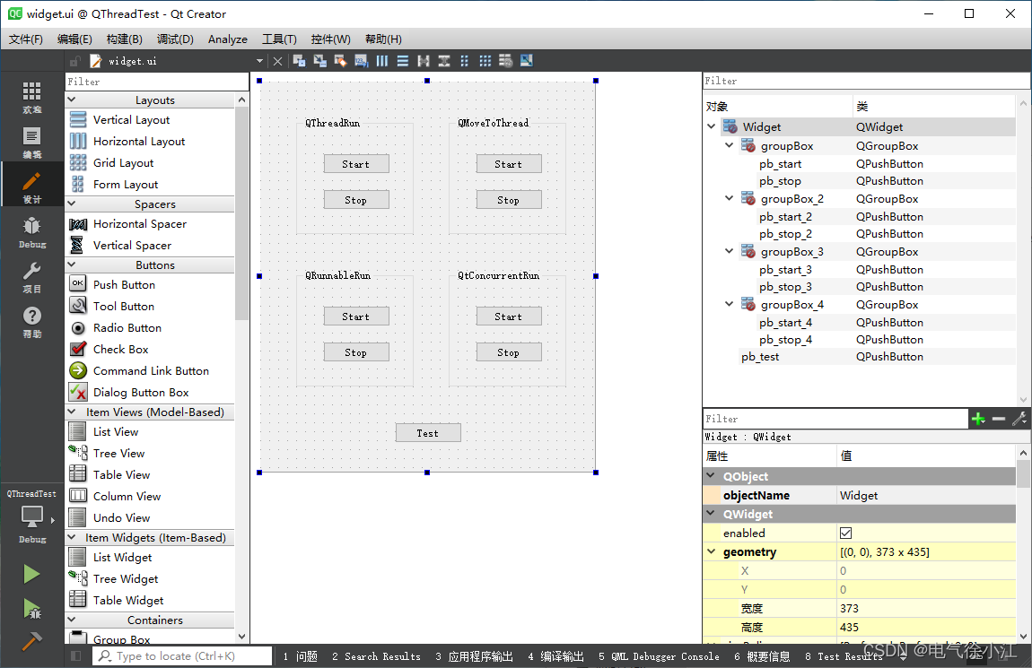This screenshot has height=668, width=1032.
Task: Activate Edit Widgets mode in the toolbar
Action: point(299,61)
